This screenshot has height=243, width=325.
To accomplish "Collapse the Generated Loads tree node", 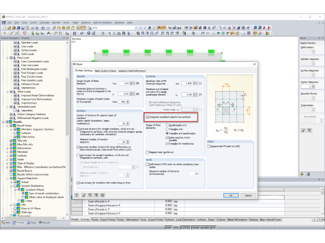I will pyautogui.click(x=7, y=107).
